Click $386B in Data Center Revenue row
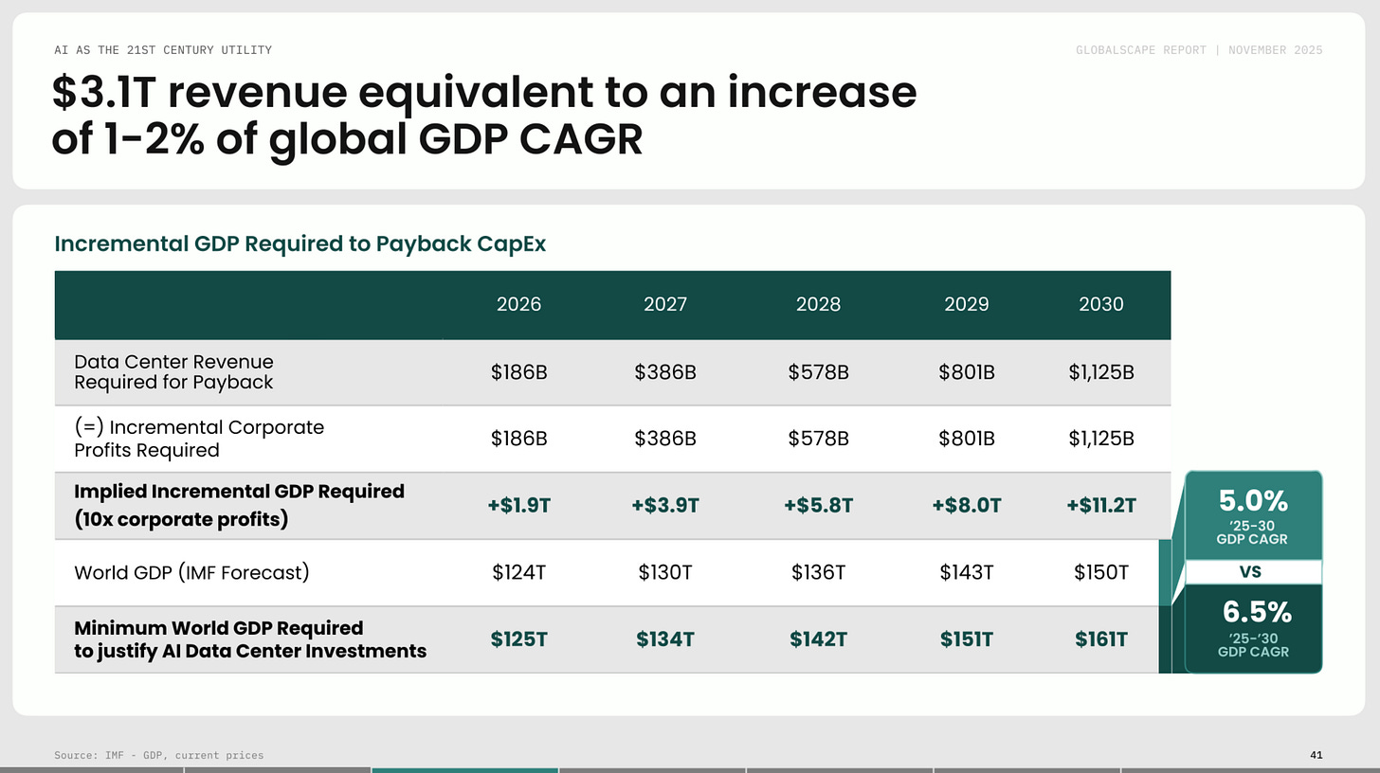Viewport: 1380px width, 773px height. pos(665,372)
